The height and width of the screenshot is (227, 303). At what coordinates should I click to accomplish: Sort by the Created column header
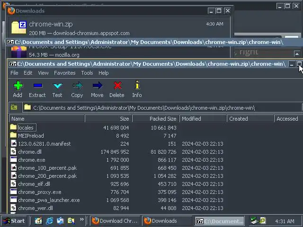tap(250, 119)
